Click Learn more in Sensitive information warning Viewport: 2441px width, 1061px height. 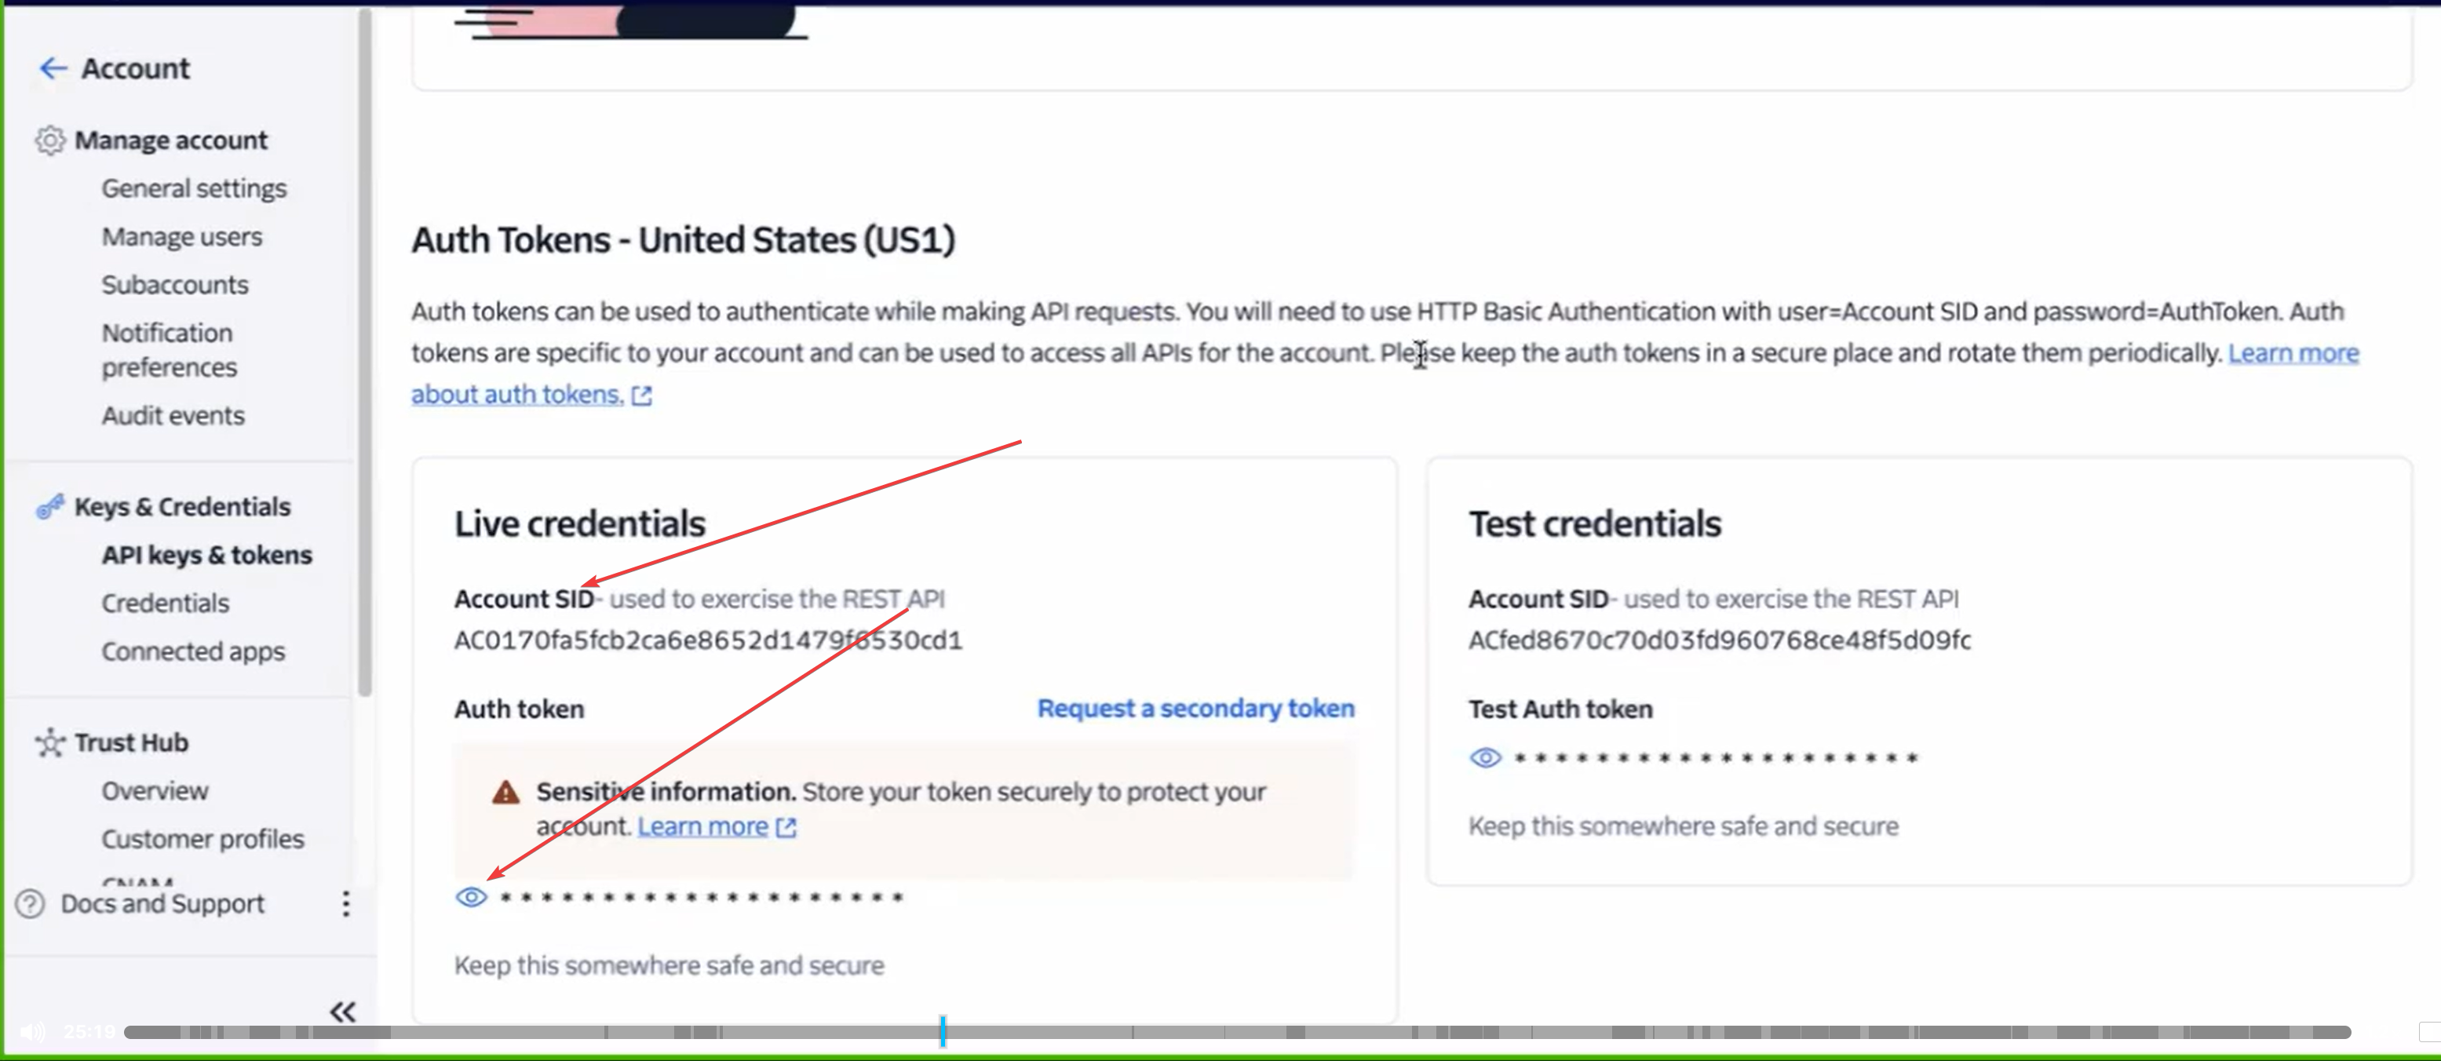point(703,827)
